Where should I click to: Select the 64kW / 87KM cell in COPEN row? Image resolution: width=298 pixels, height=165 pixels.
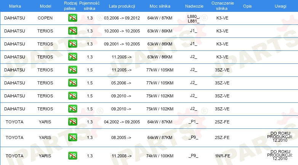pos(160,18)
